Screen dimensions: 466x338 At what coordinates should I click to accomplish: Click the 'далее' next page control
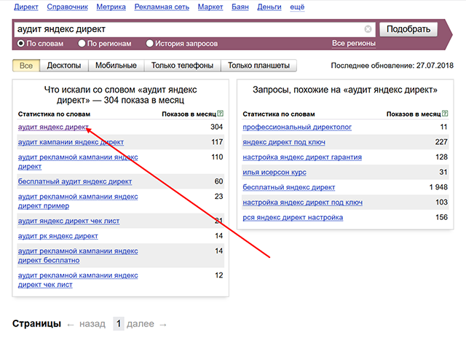141,323
